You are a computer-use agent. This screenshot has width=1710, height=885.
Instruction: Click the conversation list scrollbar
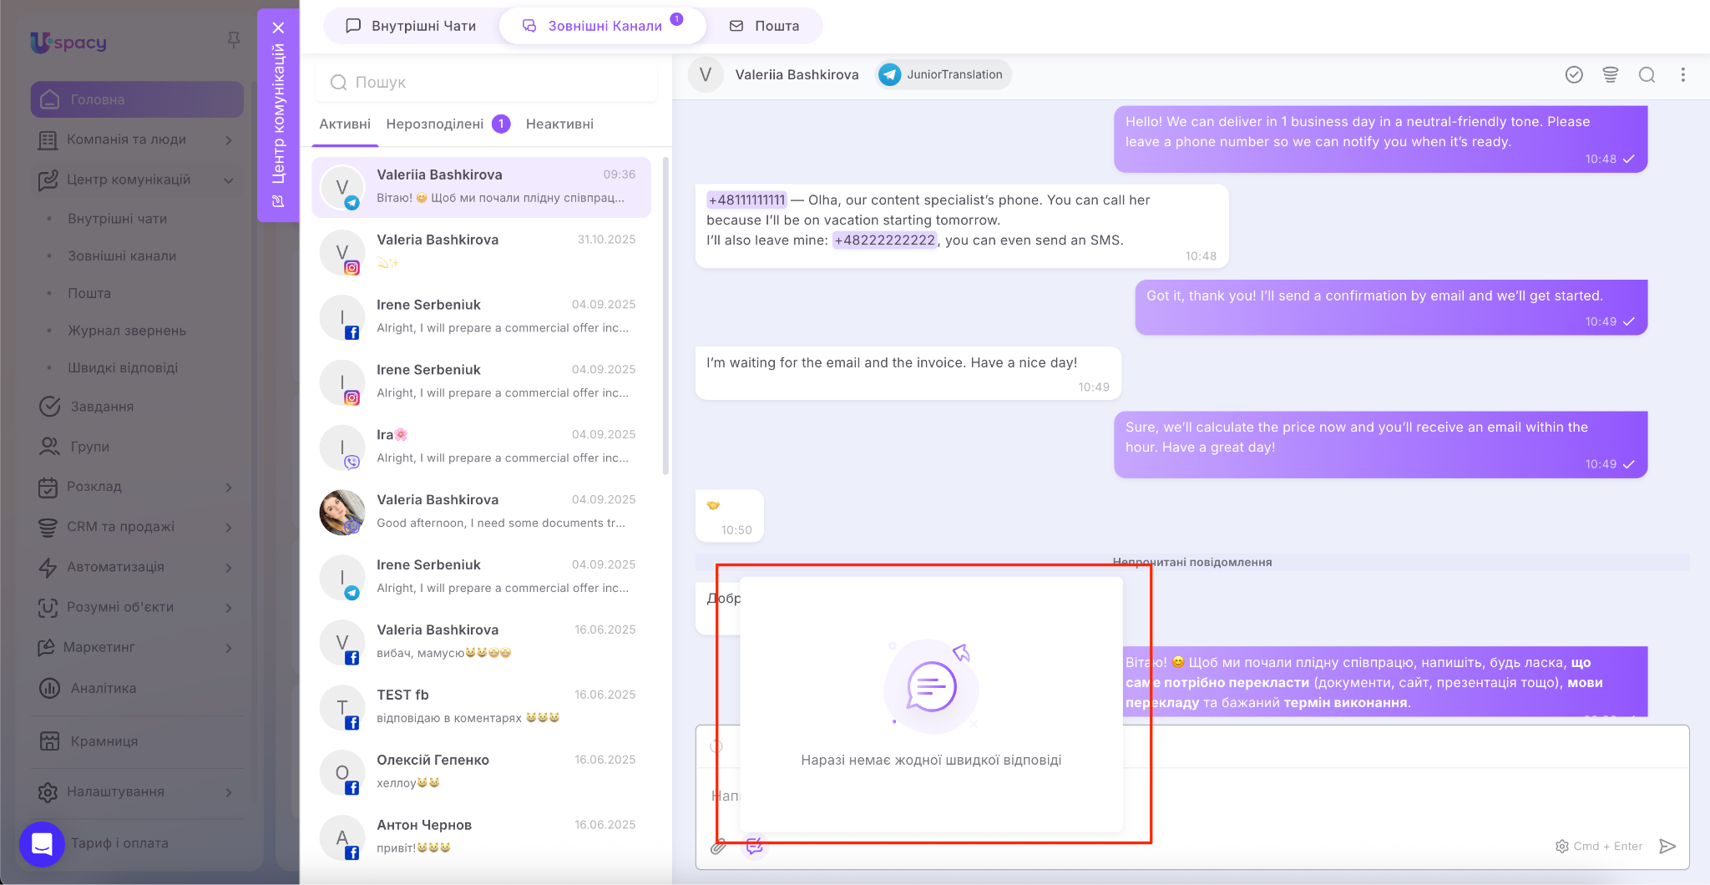(665, 317)
